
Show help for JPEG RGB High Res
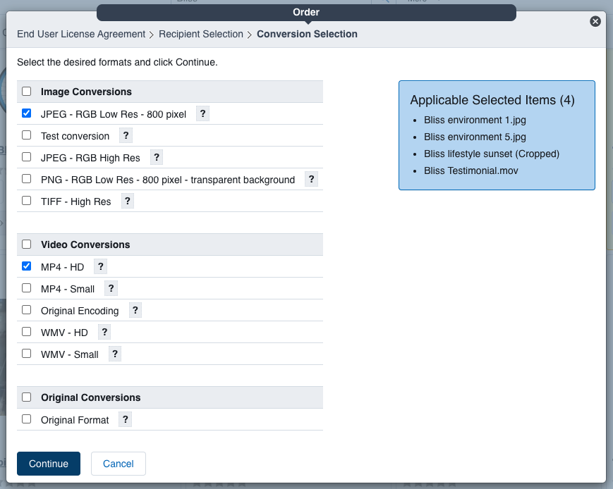click(157, 157)
